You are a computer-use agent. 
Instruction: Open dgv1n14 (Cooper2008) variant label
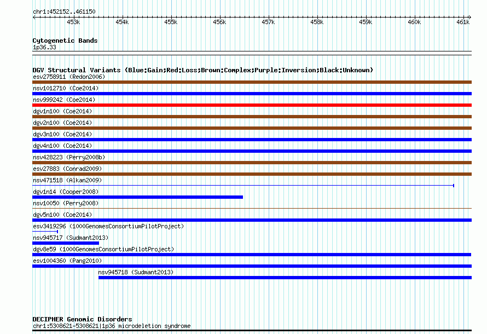coord(66,192)
